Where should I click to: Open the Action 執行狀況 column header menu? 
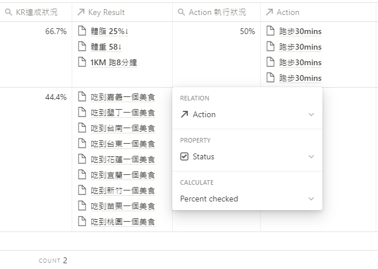(x=217, y=12)
